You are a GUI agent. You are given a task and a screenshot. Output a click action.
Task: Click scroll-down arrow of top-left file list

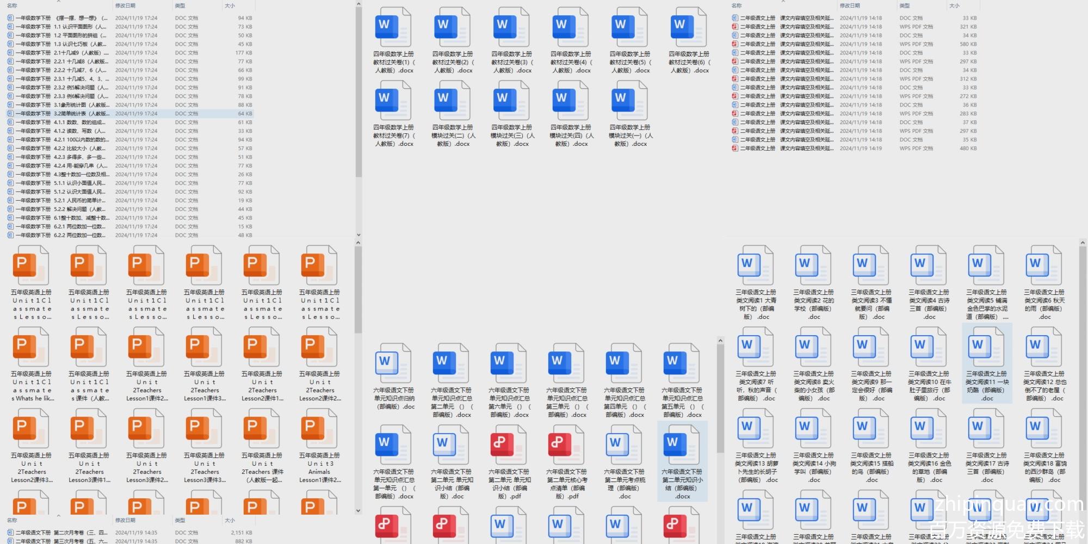point(358,235)
